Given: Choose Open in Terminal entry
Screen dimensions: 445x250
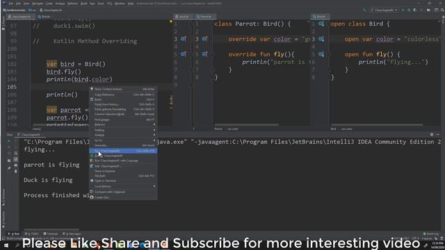Looking at the screenshot, I should pyautogui.click(x=123, y=181).
